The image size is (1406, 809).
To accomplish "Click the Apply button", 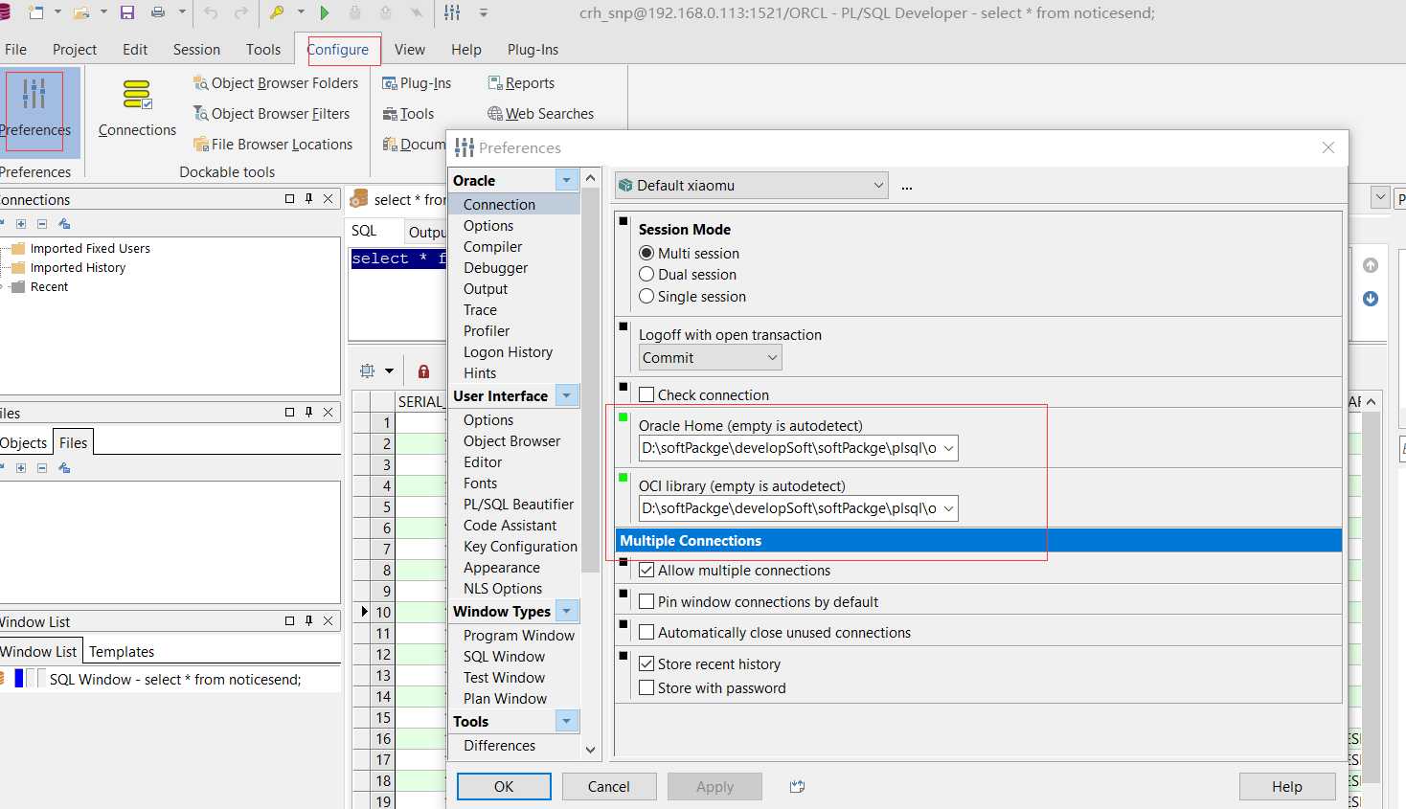I will (x=714, y=786).
